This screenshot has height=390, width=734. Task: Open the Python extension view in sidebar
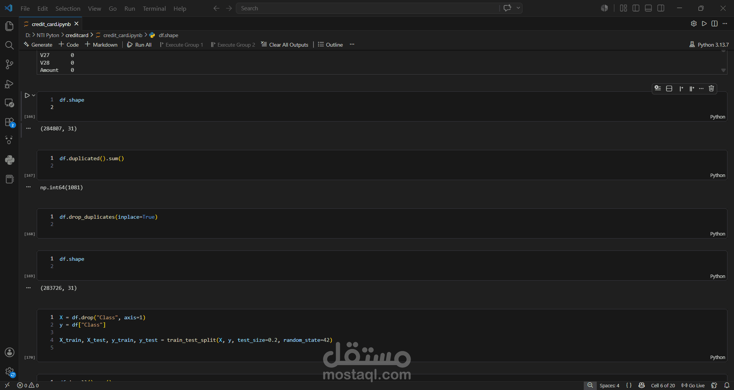point(10,160)
